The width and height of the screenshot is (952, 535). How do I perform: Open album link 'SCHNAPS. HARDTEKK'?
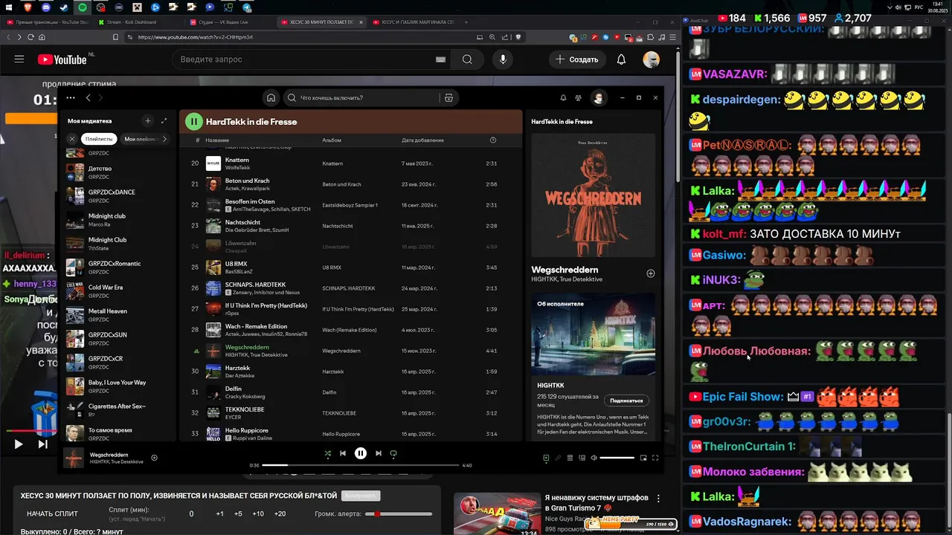pyautogui.click(x=348, y=288)
